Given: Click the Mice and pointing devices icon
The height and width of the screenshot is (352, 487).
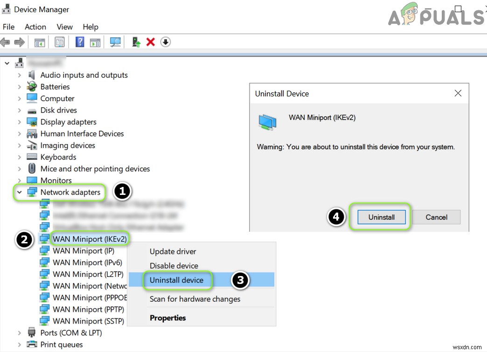Looking at the screenshot, I should pyautogui.click(x=32, y=168).
